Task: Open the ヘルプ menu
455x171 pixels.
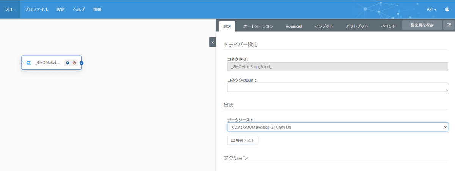Action: coord(79,9)
